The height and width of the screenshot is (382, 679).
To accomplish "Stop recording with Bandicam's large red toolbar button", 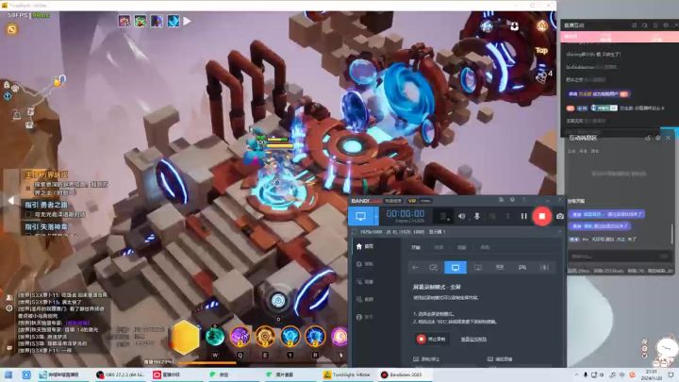I will click(541, 216).
